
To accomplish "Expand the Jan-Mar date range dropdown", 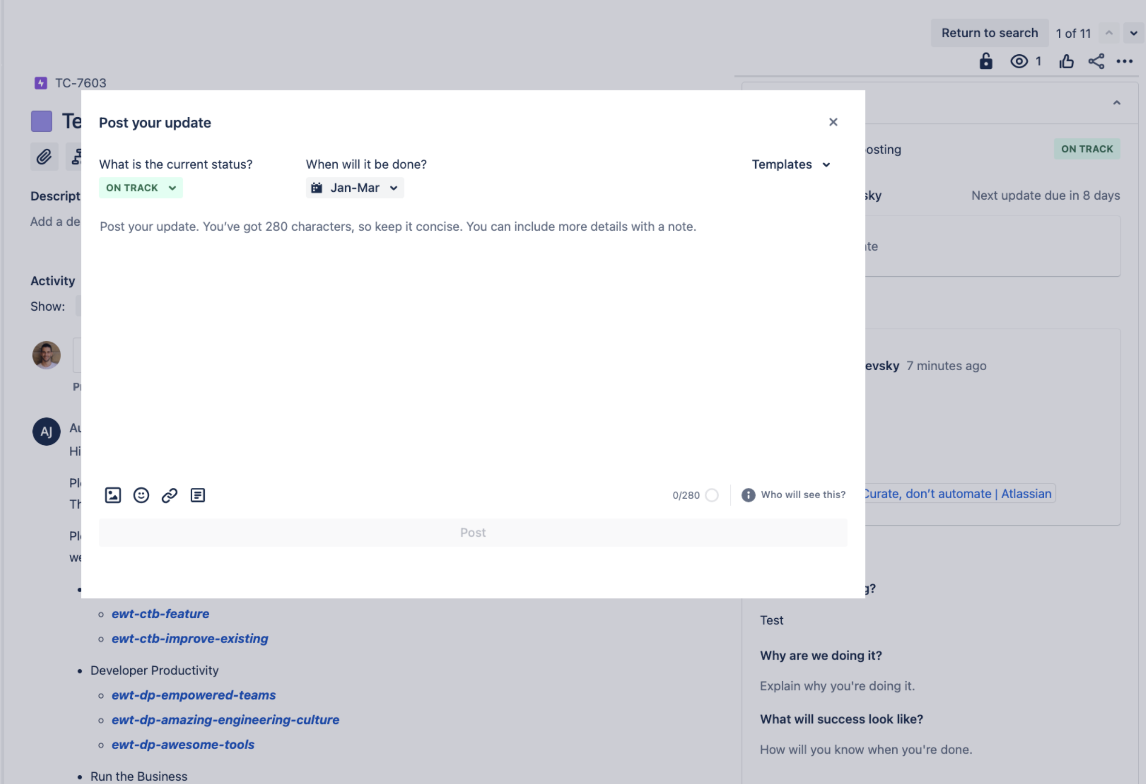I will click(355, 187).
